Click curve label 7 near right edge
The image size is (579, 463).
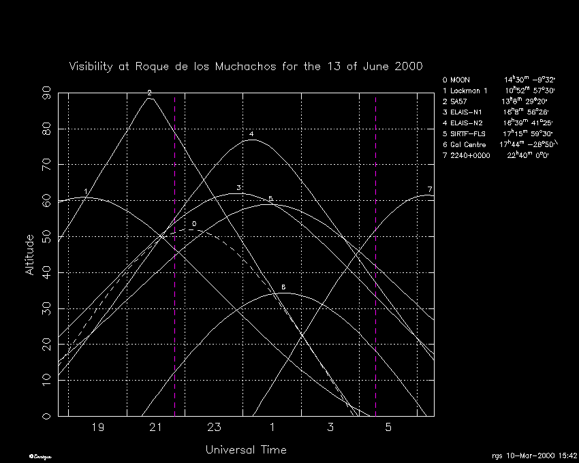tap(429, 189)
